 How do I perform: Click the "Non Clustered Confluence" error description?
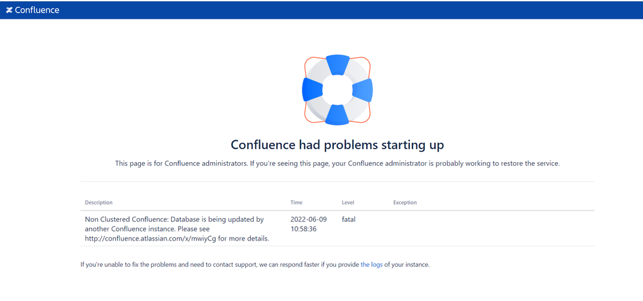coord(174,219)
